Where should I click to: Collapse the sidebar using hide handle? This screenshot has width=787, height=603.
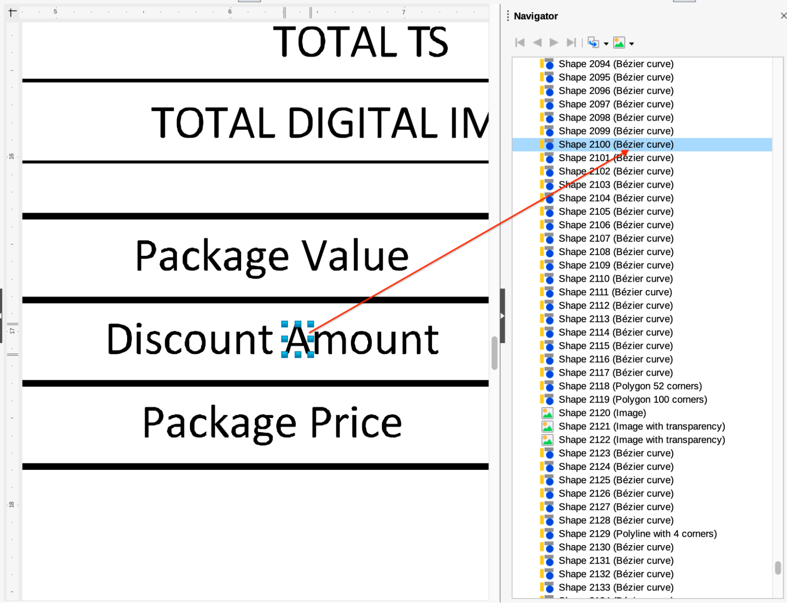[502, 316]
